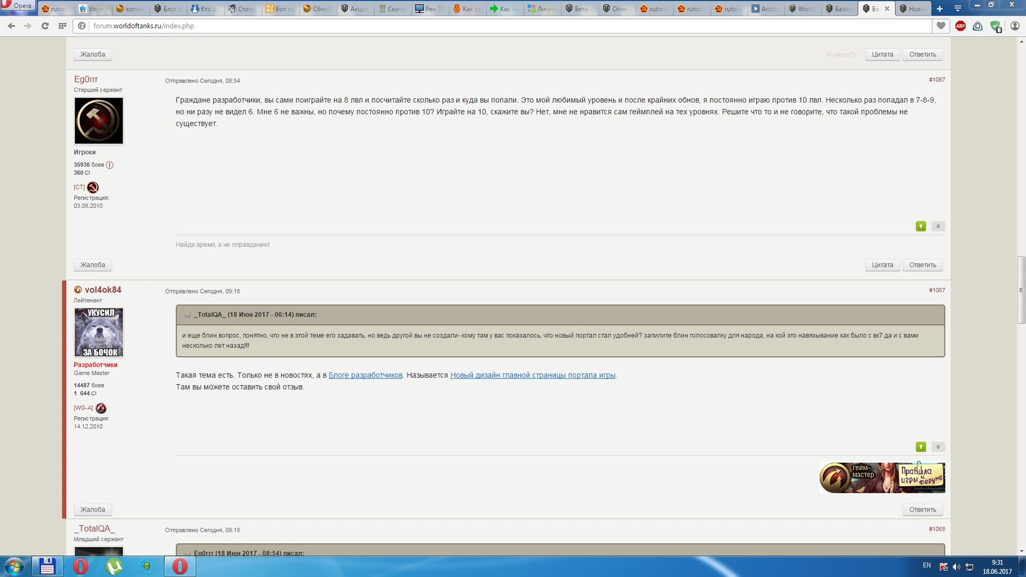Viewport: 1026px width, 577px height.
Task: Click the WG-A clan emblem icon
Action: (101, 408)
